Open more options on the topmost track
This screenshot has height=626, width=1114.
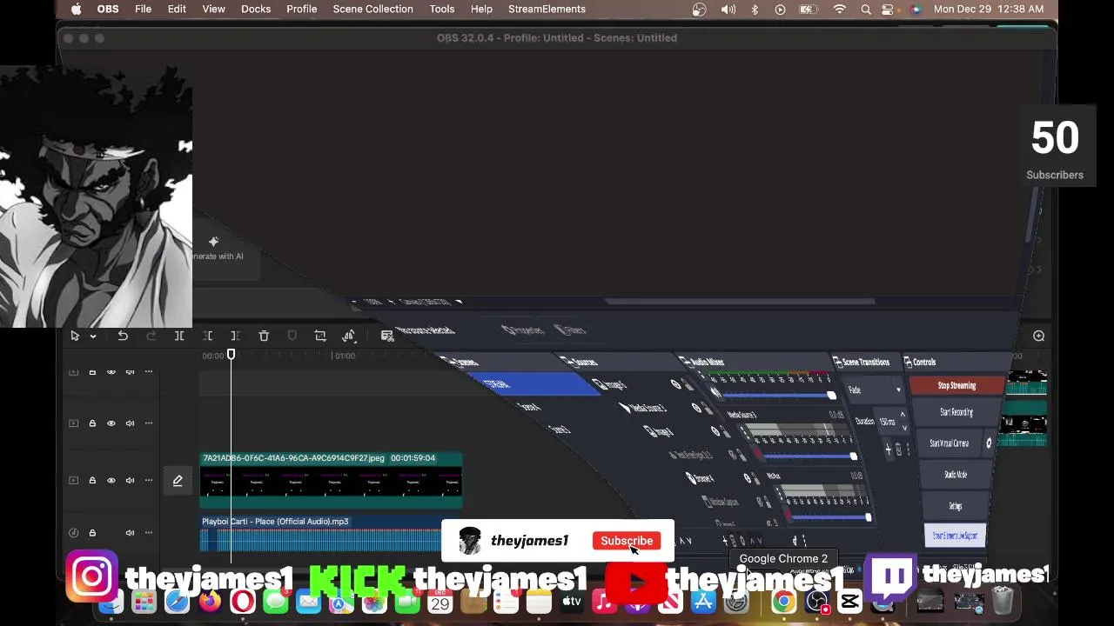tap(149, 372)
